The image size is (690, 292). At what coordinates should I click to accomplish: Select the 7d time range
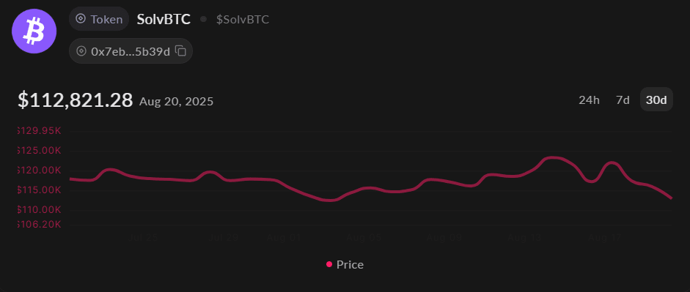623,100
